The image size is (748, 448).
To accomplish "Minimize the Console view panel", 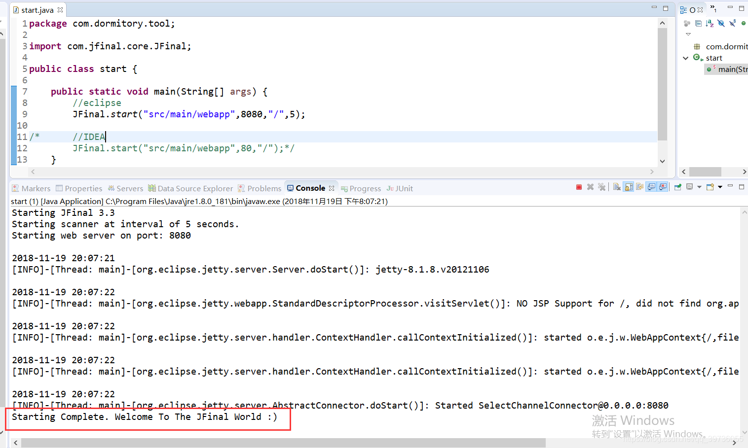I will pyautogui.click(x=730, y=186).
